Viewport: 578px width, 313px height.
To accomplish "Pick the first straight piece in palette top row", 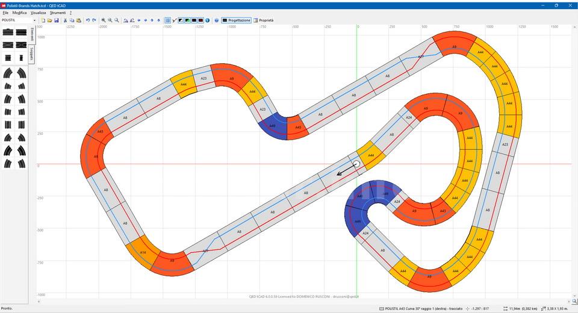I will pyautogui.click(x=8, y=33).
